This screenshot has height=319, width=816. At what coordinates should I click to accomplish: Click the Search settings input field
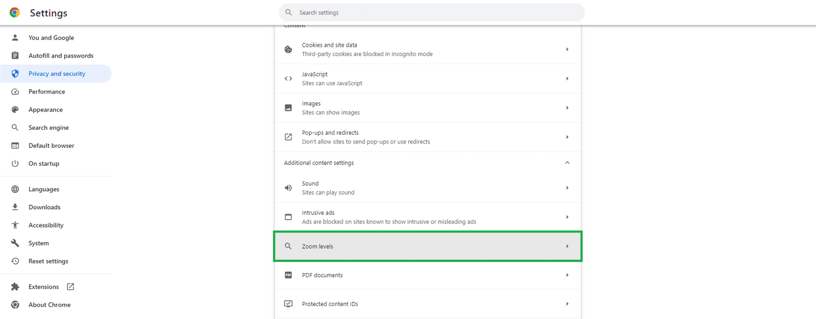431,12
